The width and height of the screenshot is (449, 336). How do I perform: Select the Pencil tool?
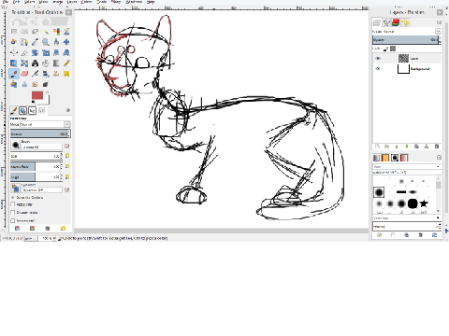(x=66, y=63)
